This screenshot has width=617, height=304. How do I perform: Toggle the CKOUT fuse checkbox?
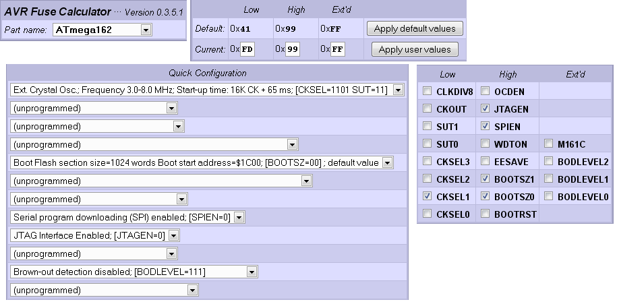427,109
